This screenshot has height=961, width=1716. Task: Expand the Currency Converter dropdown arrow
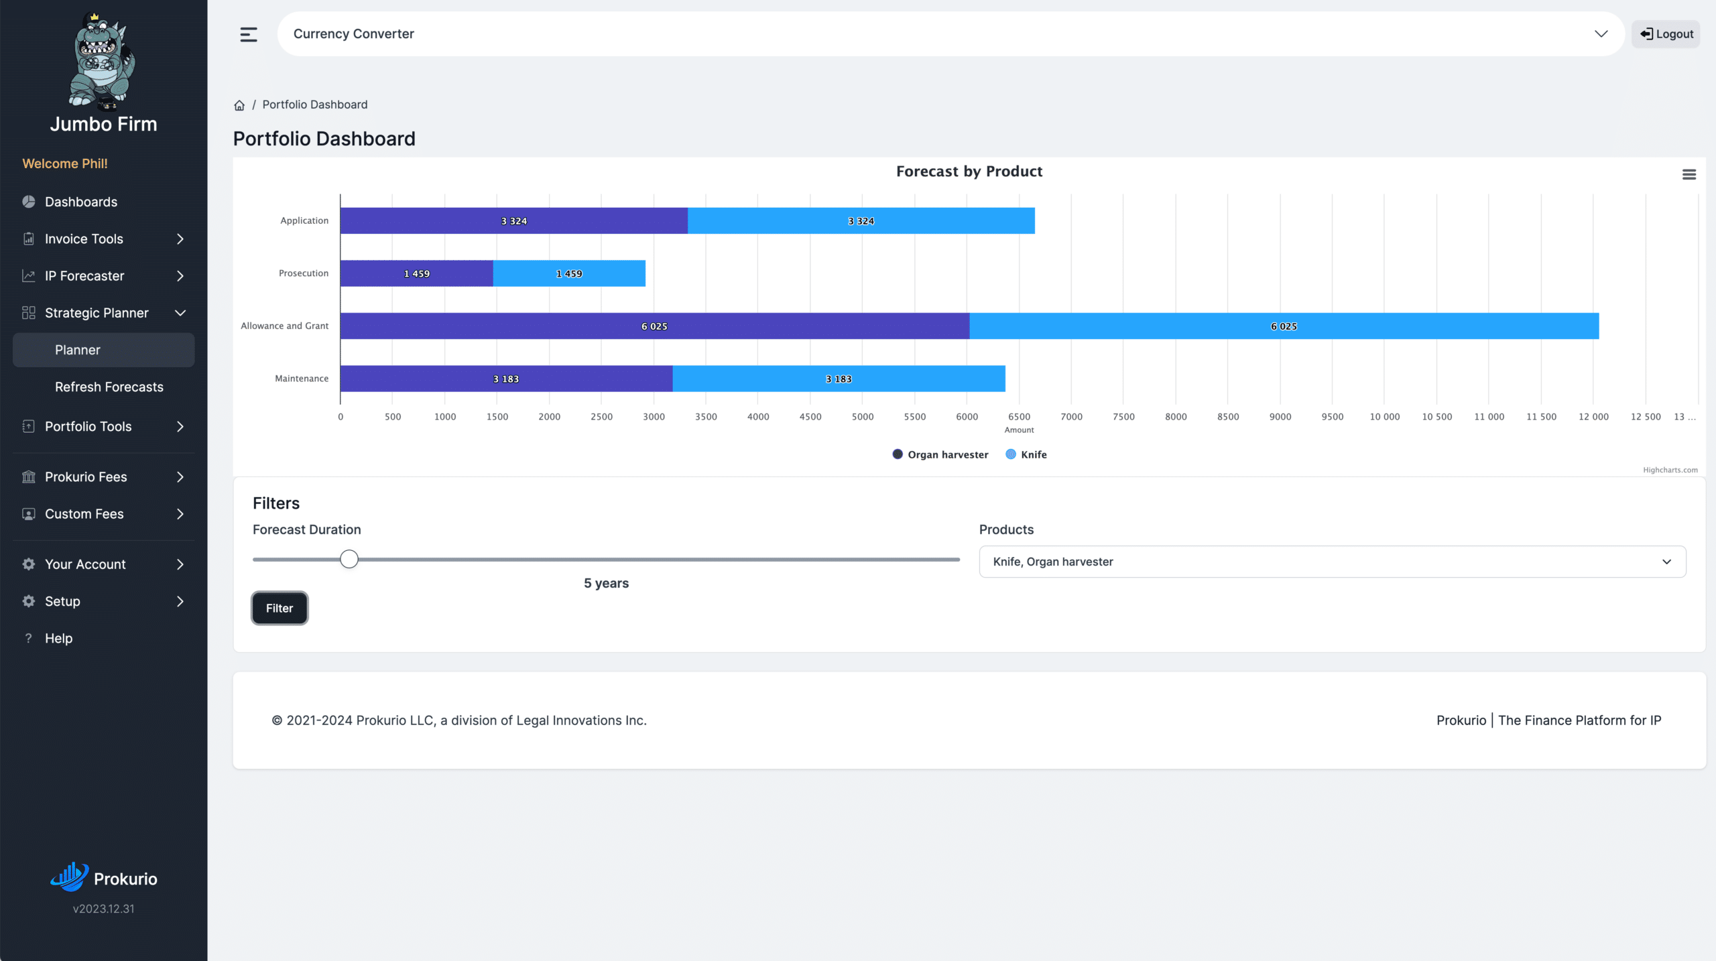coord(1601,34)
